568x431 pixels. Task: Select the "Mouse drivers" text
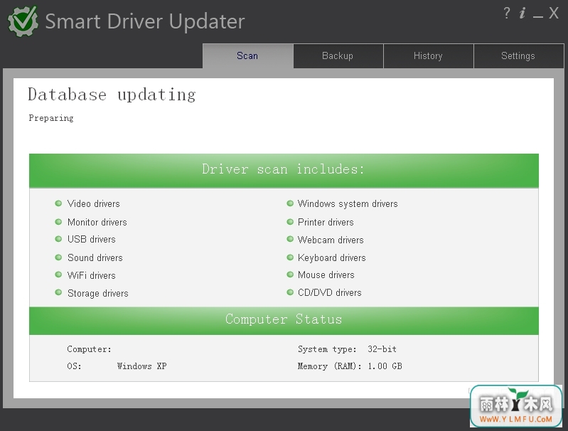pos(326,275)
